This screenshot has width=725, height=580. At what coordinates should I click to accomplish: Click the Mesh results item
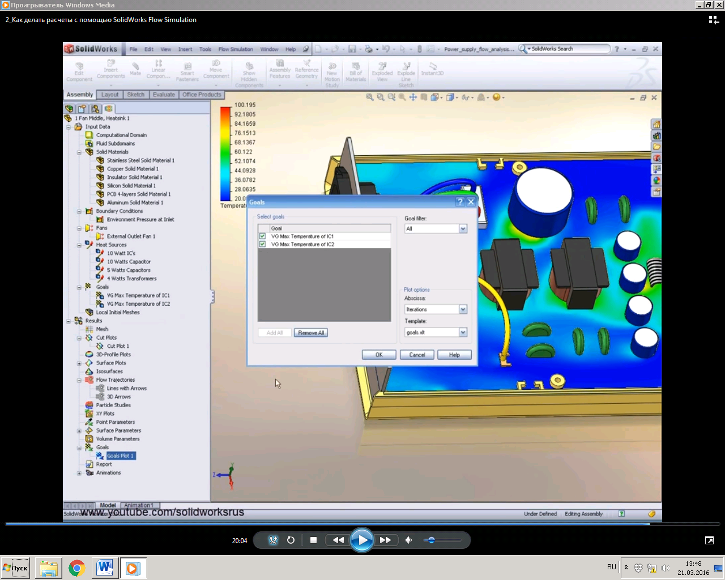pyautogui.click(x=97, y=329)
